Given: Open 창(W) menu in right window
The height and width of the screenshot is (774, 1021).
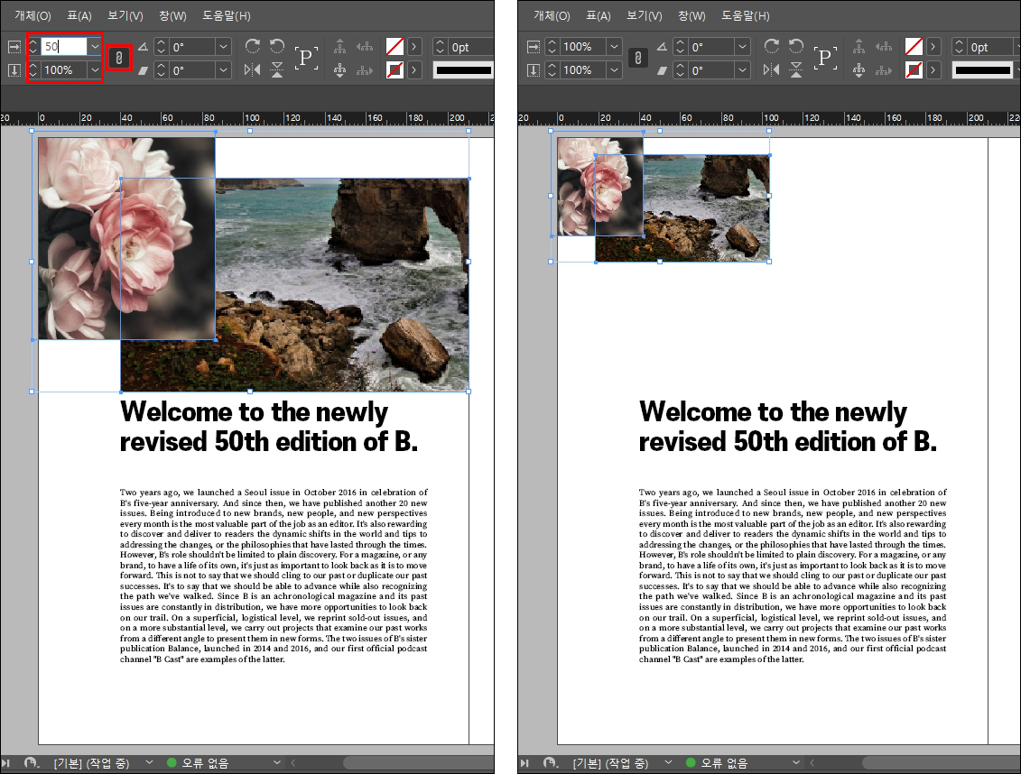Looking at the screenshot, I should coord(691,15).
